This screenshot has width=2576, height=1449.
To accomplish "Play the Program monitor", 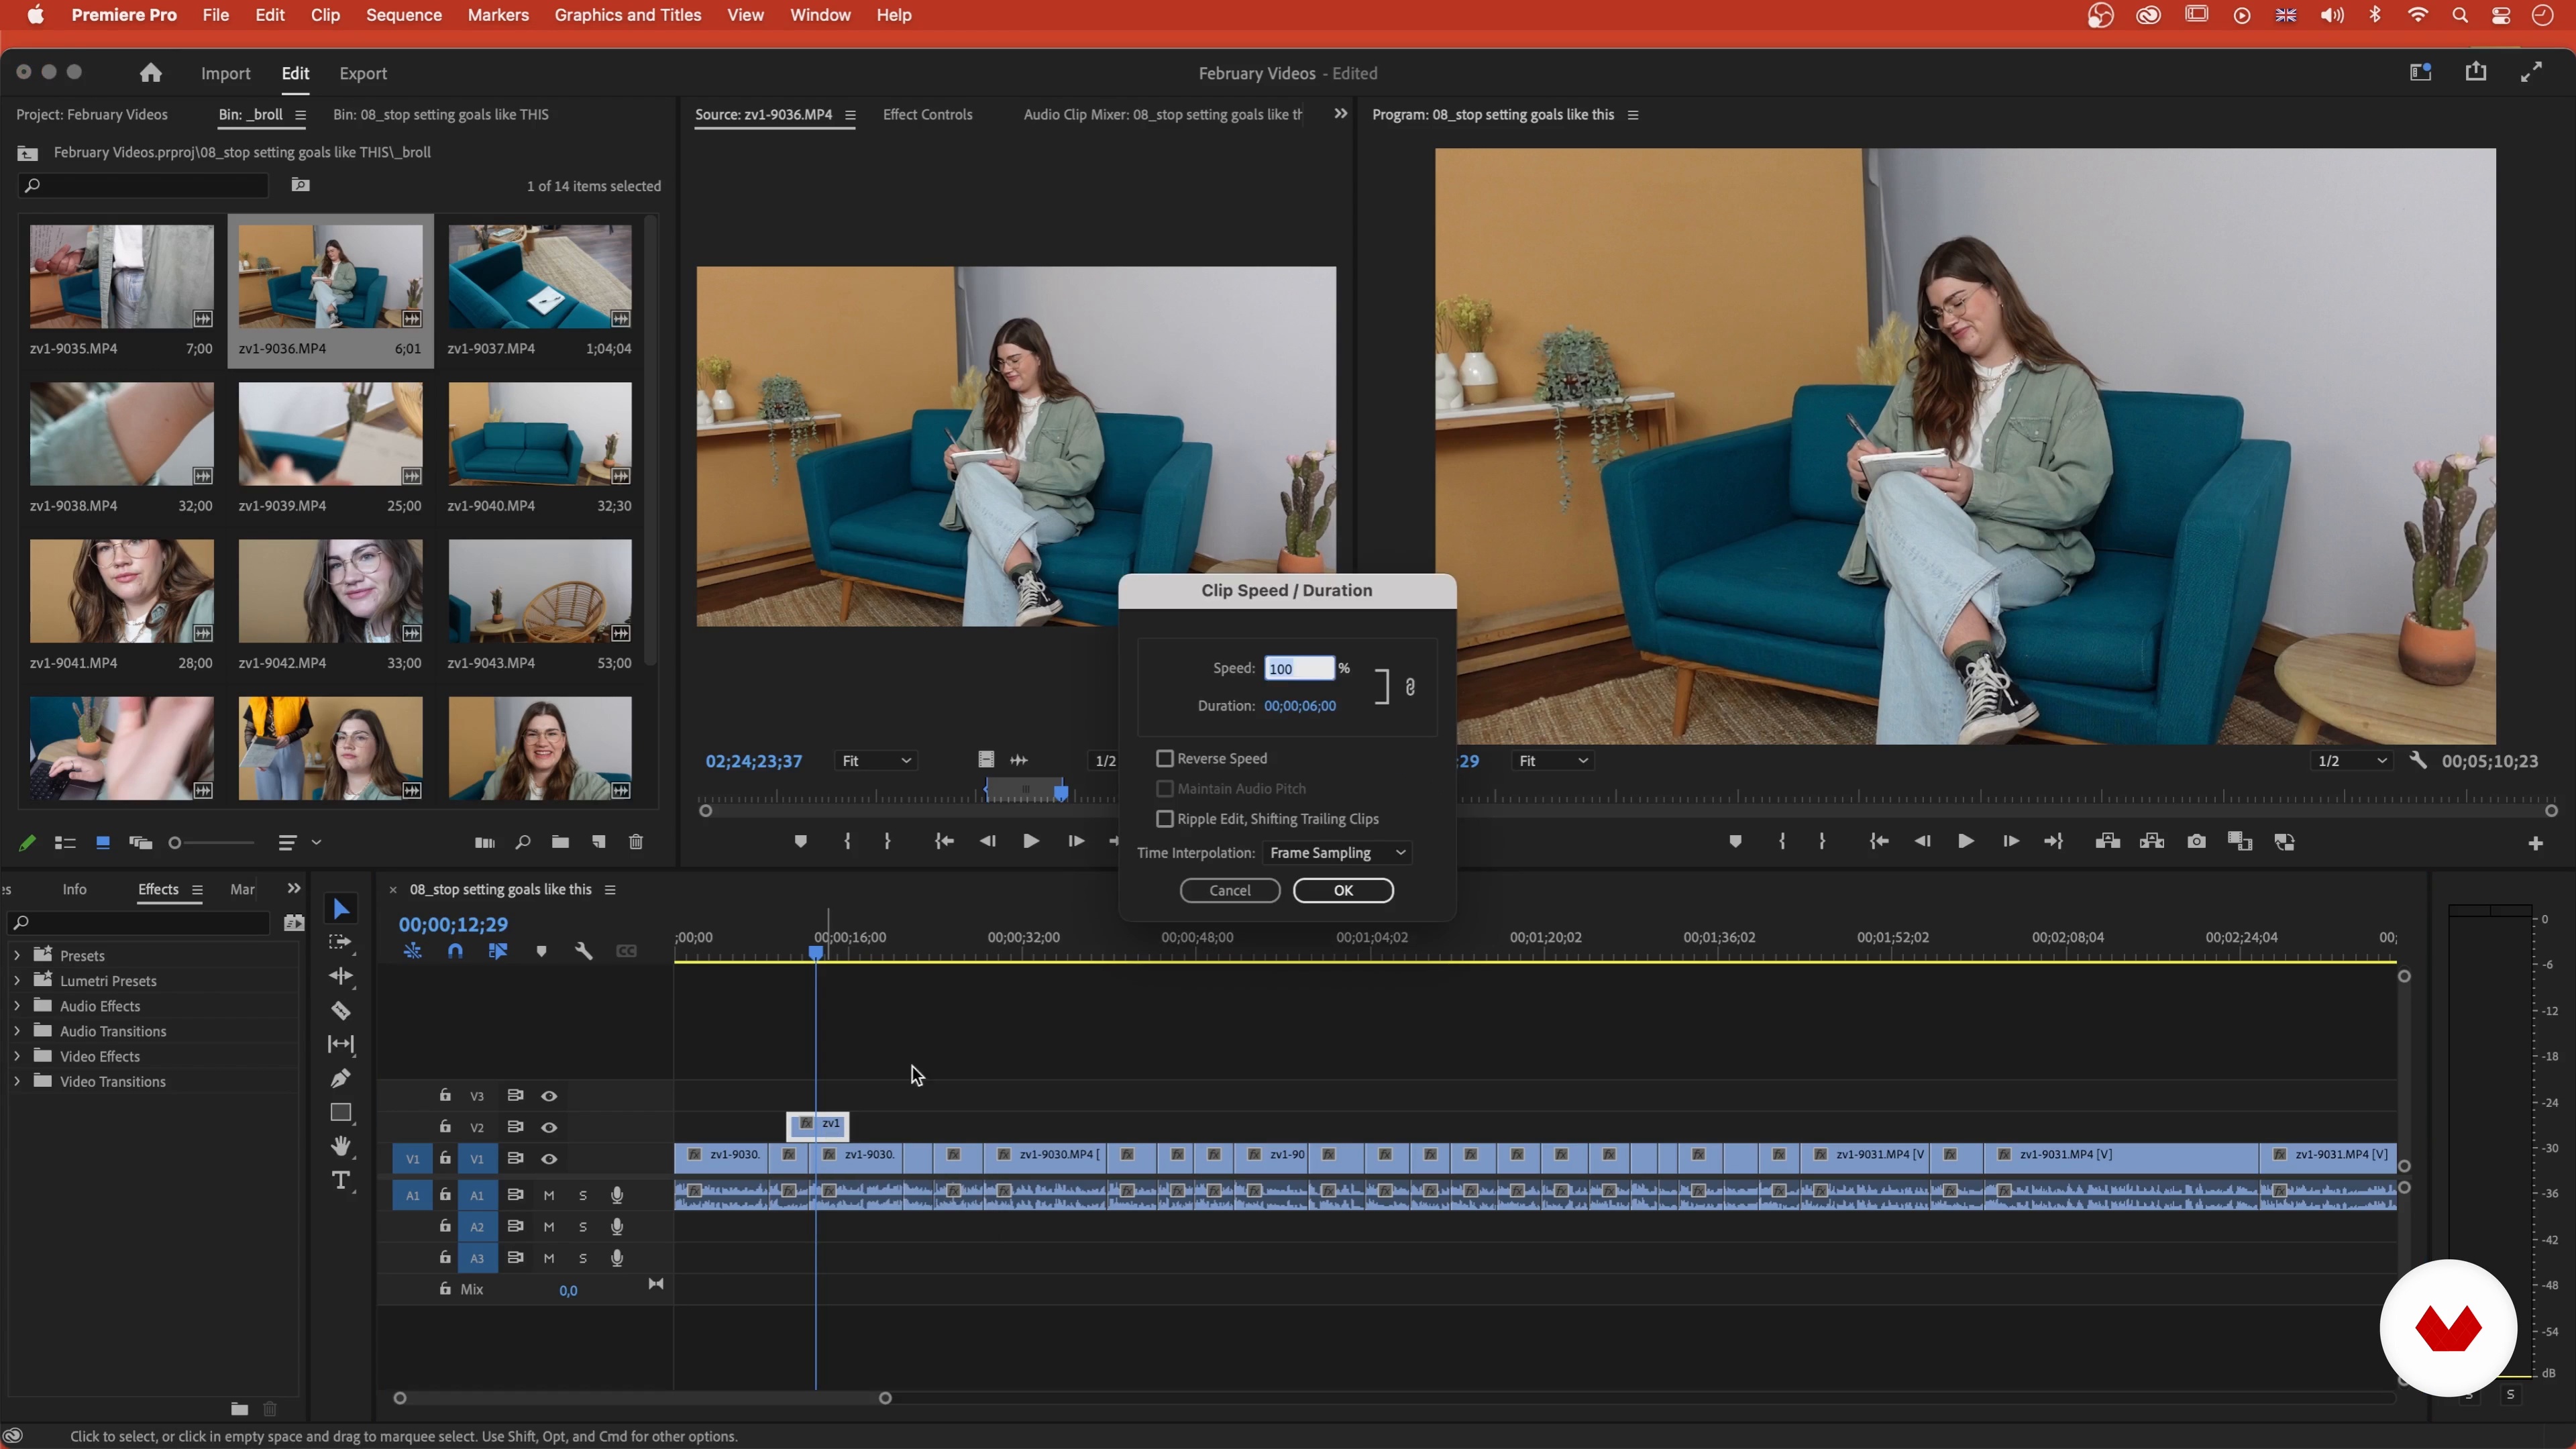I will [1965, 842].
